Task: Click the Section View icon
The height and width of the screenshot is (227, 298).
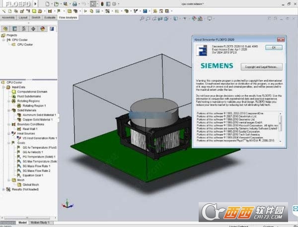Action: (160, 18)
